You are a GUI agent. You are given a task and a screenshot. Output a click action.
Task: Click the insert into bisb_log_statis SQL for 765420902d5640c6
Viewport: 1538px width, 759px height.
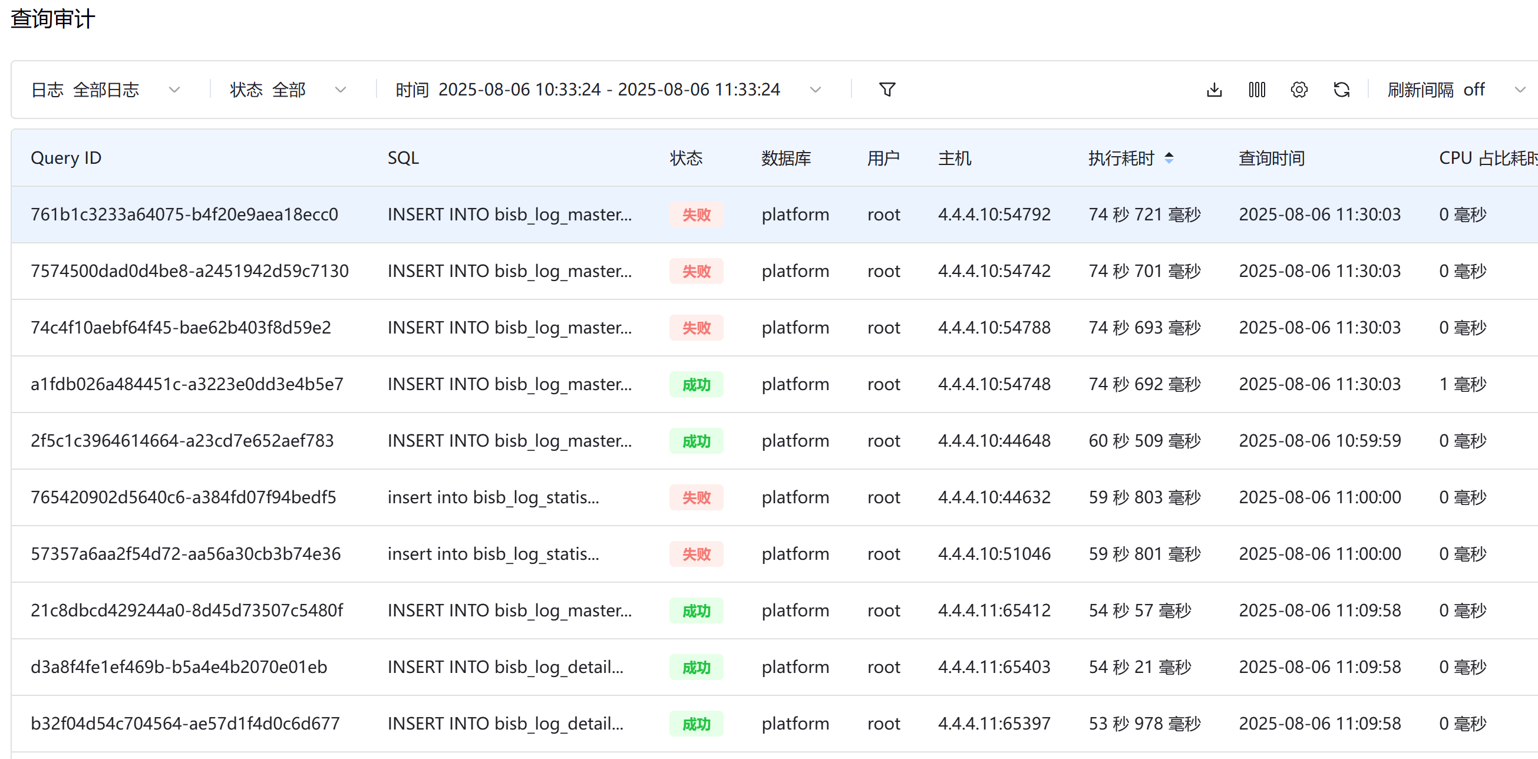(x=493, y=497)
